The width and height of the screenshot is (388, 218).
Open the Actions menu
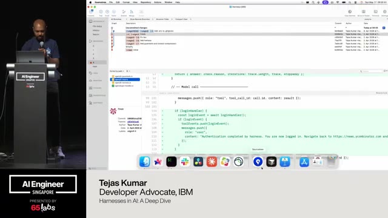click(x=158, y=2)
